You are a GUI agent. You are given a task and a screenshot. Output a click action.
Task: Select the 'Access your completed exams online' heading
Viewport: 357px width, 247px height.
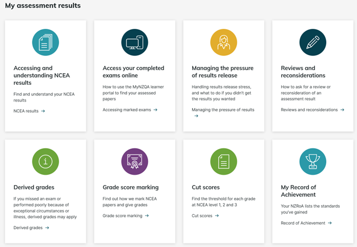tap(133, 72)
